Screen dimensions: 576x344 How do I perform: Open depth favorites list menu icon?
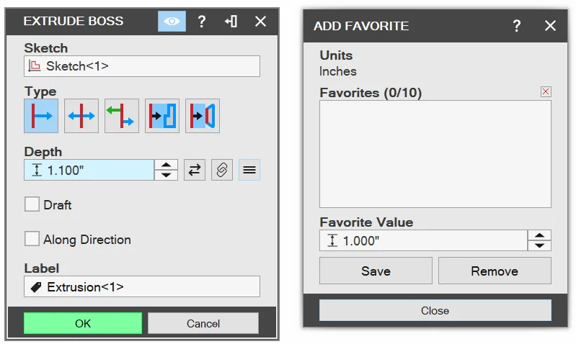point(249,170)
